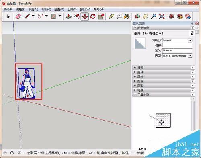The width and height of the screenshot is (201, 158).
Task: Click the 名称 name input field
Action: pyautogui.click(x=177, y=45)
